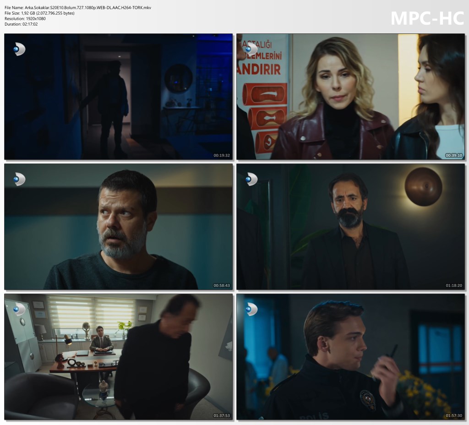The height and width of the screenshot is (425, 469).
Task: Select thumbnail of bearded man beside wall lamp
Action: click(350, 227)
